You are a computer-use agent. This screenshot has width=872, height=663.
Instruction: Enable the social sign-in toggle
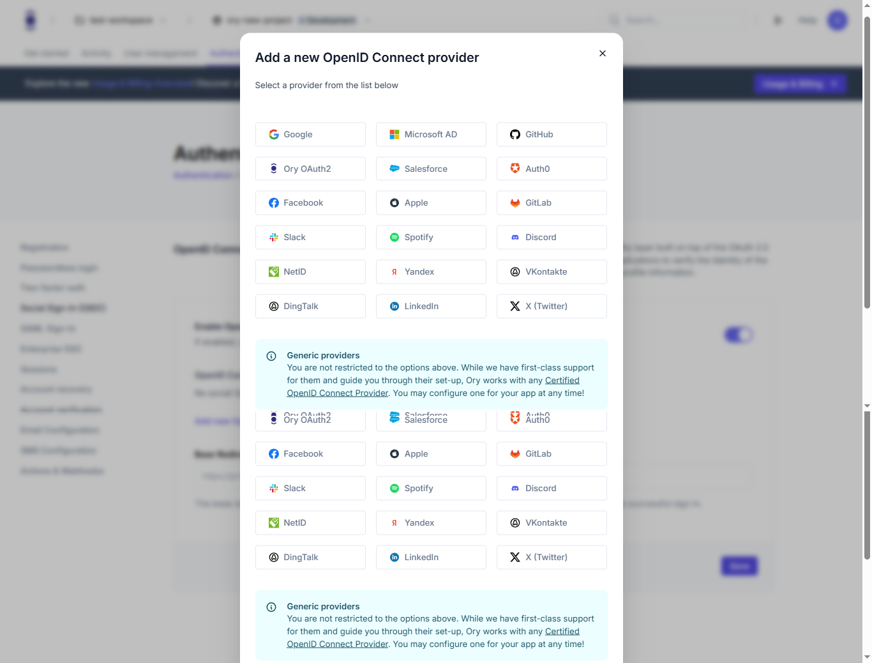739,334
